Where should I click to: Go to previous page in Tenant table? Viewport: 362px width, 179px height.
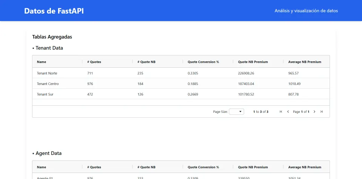(288, 112)
